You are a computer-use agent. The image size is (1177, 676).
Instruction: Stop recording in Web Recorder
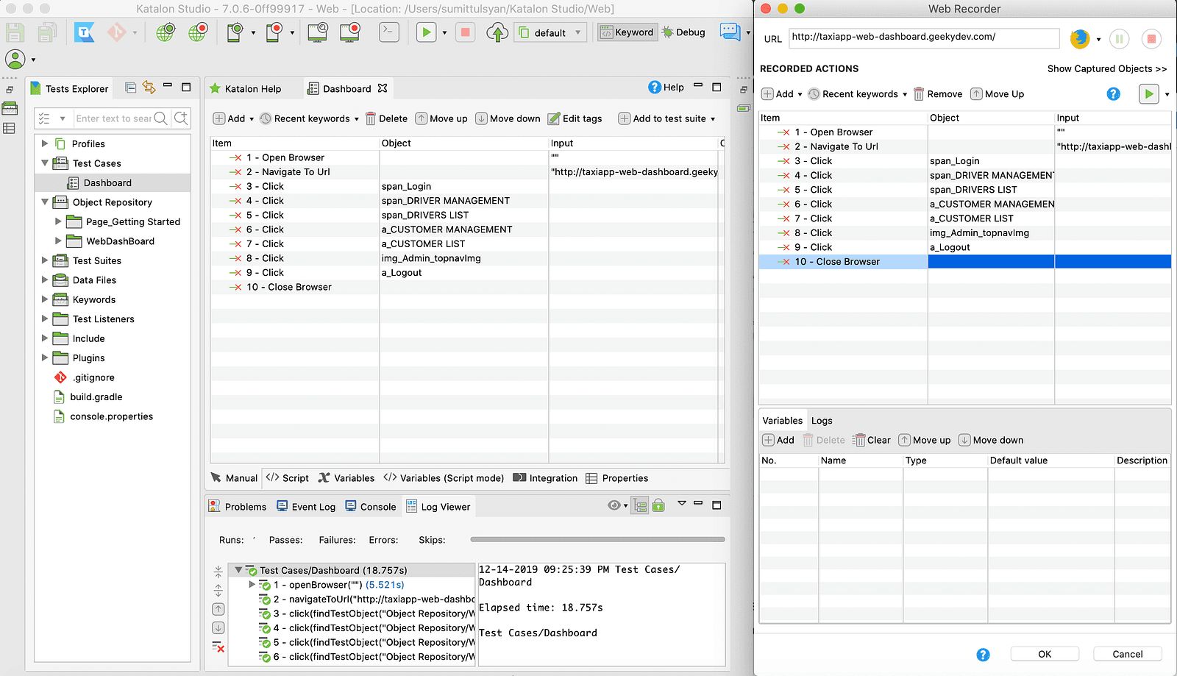[1152, 39]
